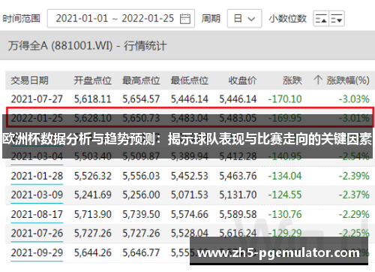Click the 交易日期 column header
375x272 pixels.
(x=29, y=80)
